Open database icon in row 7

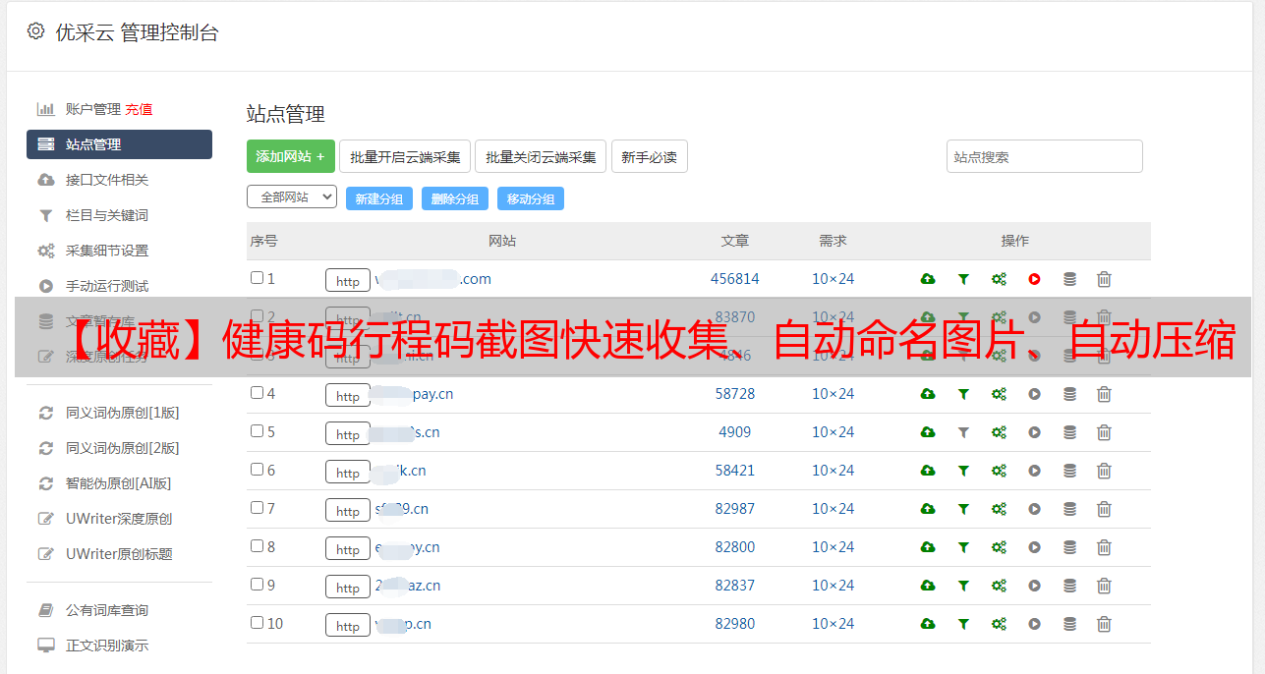pos(1069,509)
